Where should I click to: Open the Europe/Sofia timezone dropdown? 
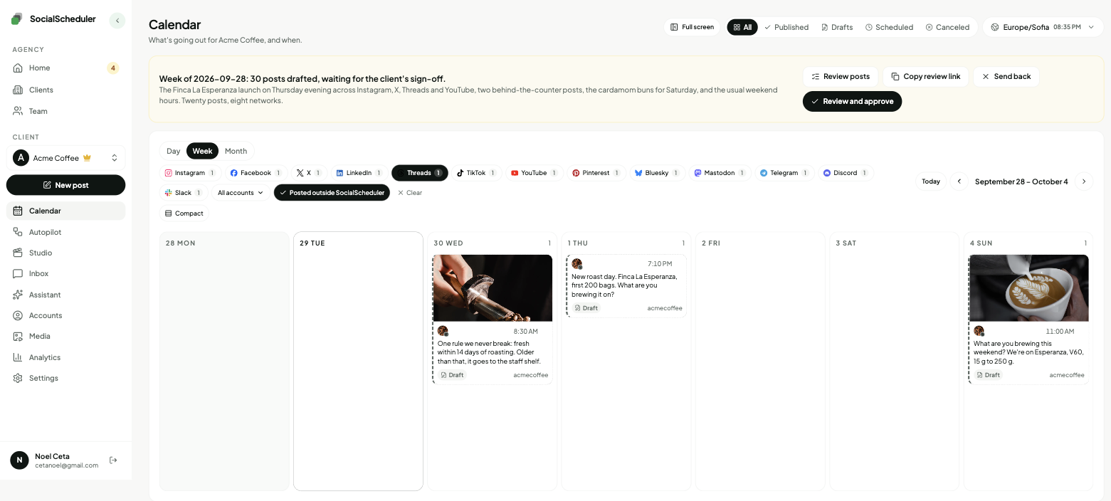pyautogui.click(x=1043, y=27)
